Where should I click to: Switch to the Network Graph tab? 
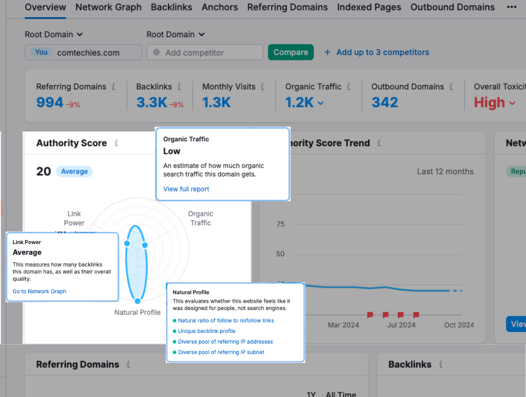(108, 7)
